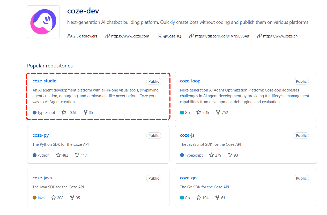Click the followers people icon
Image resolution: width=327 pixels, height=215 pixels.
point(70,36)
